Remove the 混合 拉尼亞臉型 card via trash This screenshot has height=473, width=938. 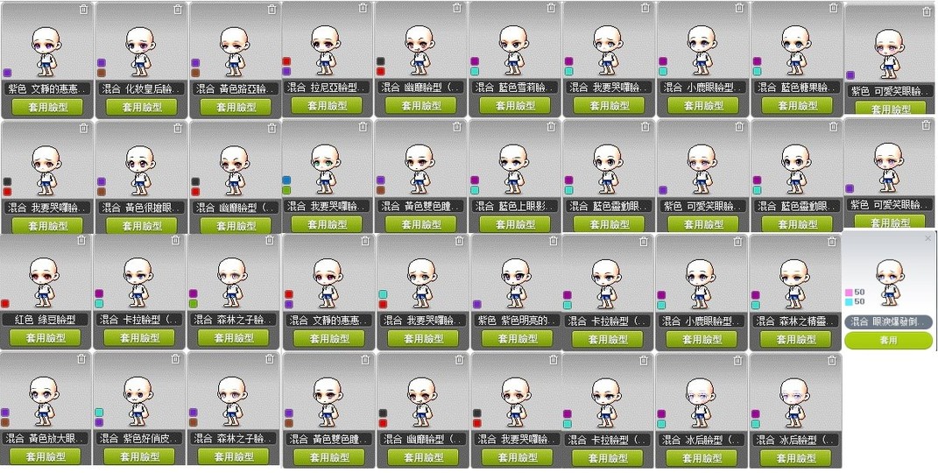tap(363, 8)
